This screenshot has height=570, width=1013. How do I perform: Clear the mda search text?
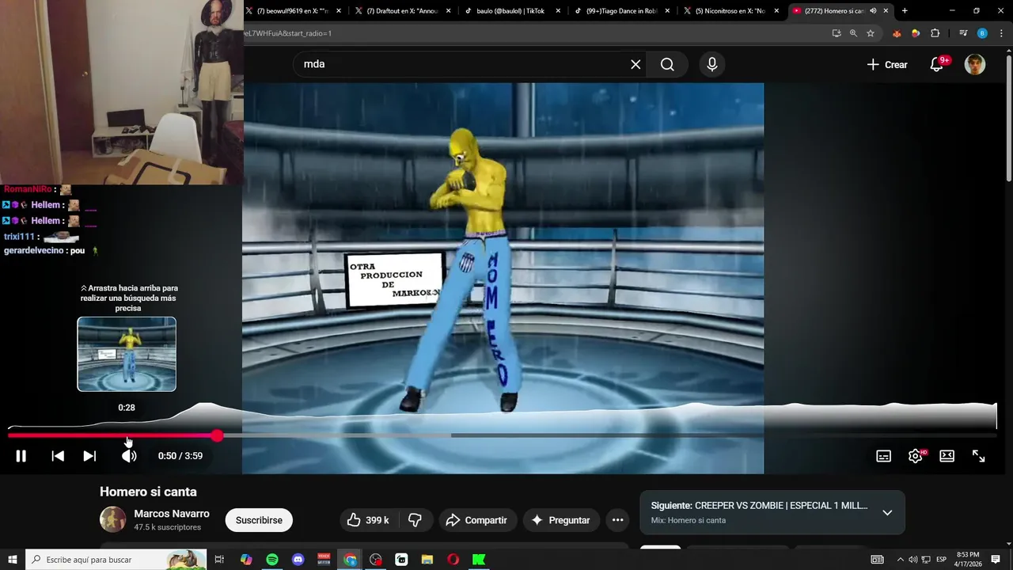coord(635,64)
